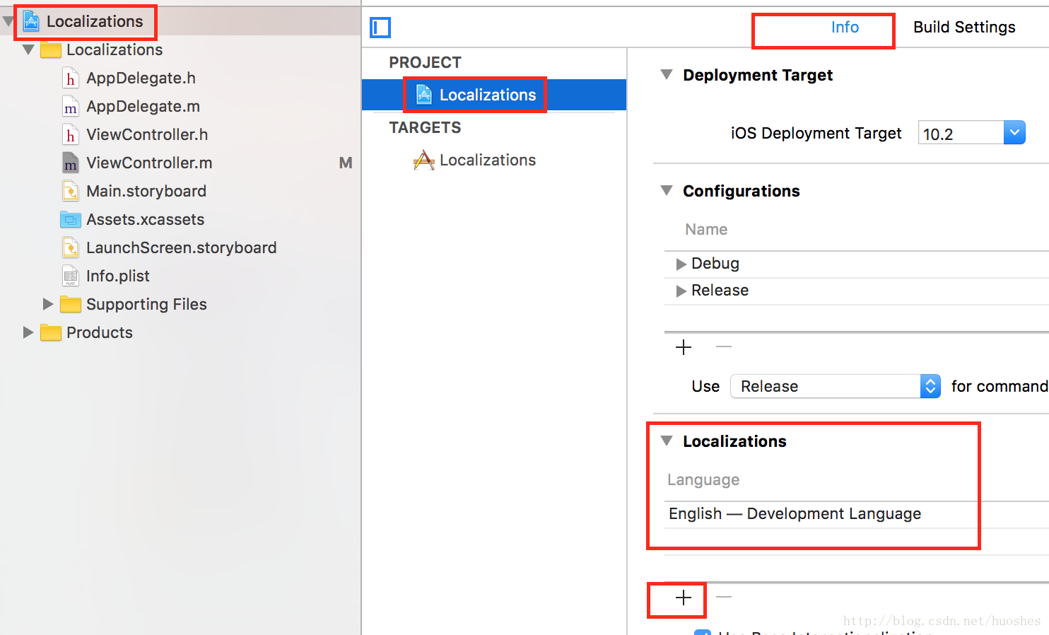The image size is (1049, 635).
Task: Expand the Supporting Files folder
Action: coord(48,304)
